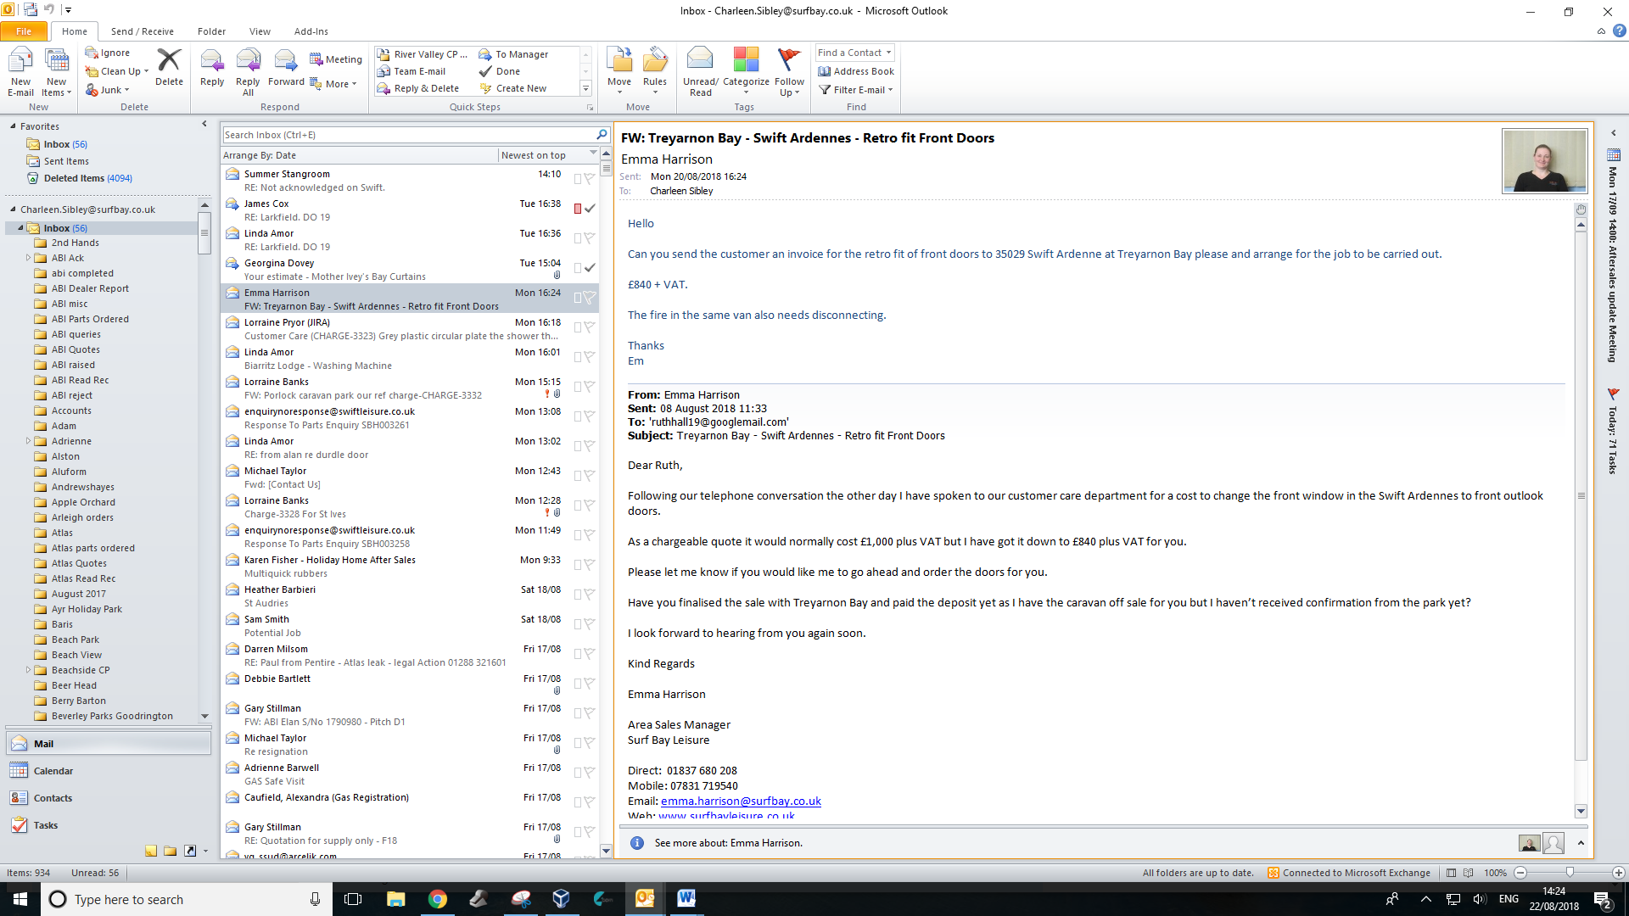Open the Address Book
The height and width of the screenshot is (916, 1629).
point(856,71)
